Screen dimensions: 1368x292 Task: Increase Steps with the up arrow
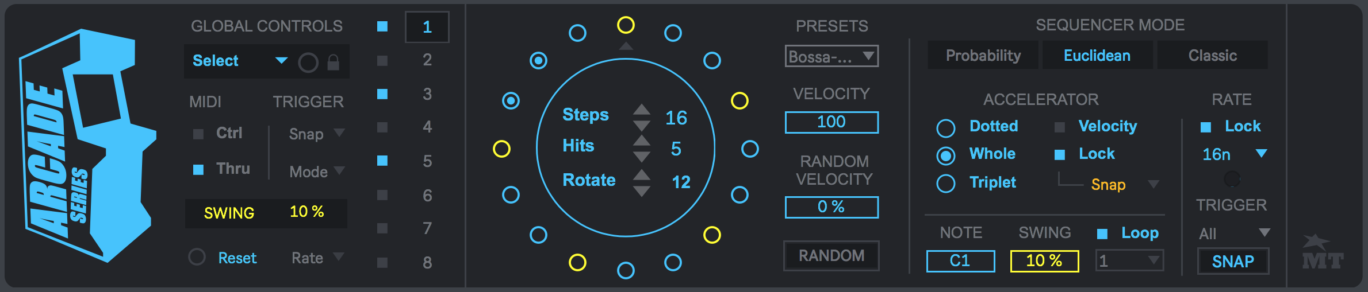point(642,110)
